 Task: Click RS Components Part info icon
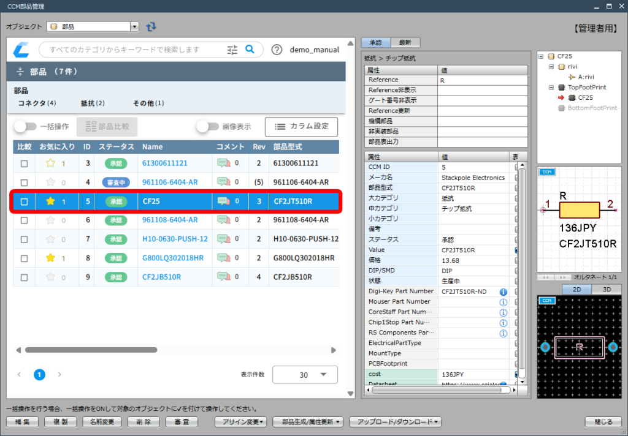[504, 333]
